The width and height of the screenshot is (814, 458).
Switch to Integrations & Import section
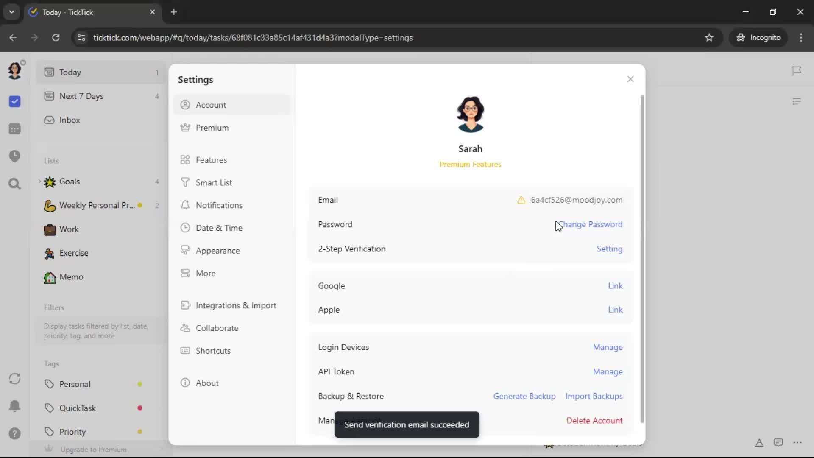tap(236, 305)
